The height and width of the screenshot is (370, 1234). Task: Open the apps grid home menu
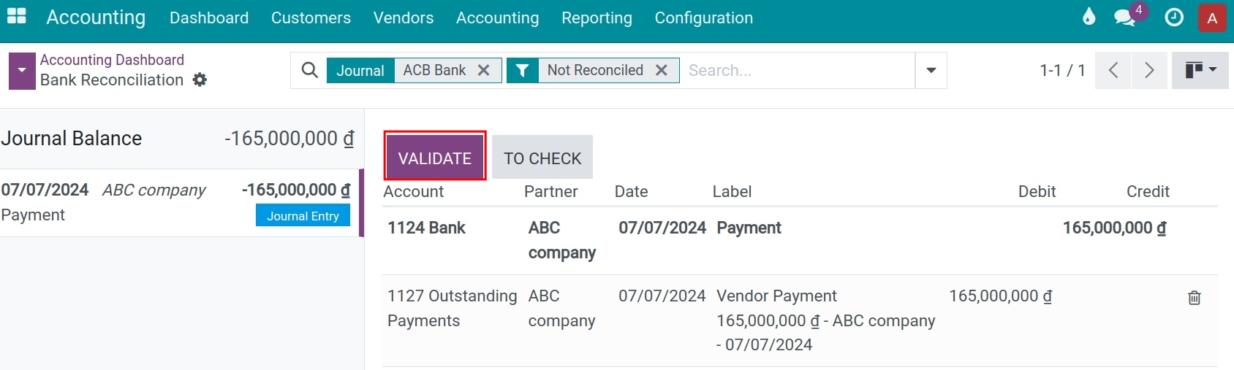[x=16, y=16]
